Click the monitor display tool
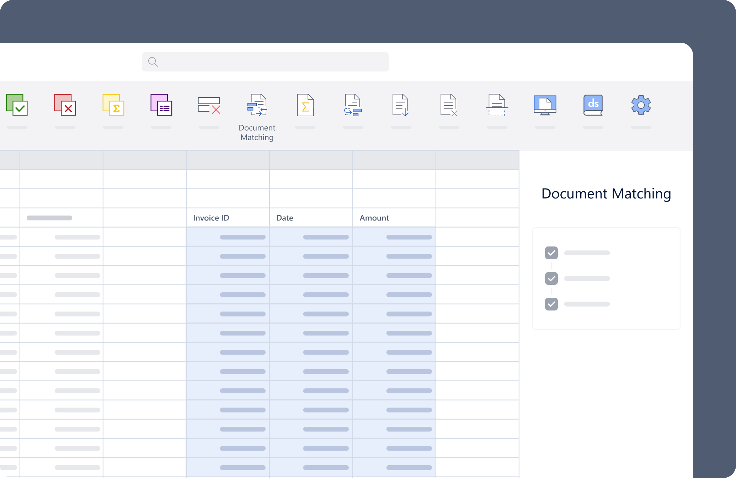Screen dimensions: 736x478 pyautogui.click(x=545, y=105)
